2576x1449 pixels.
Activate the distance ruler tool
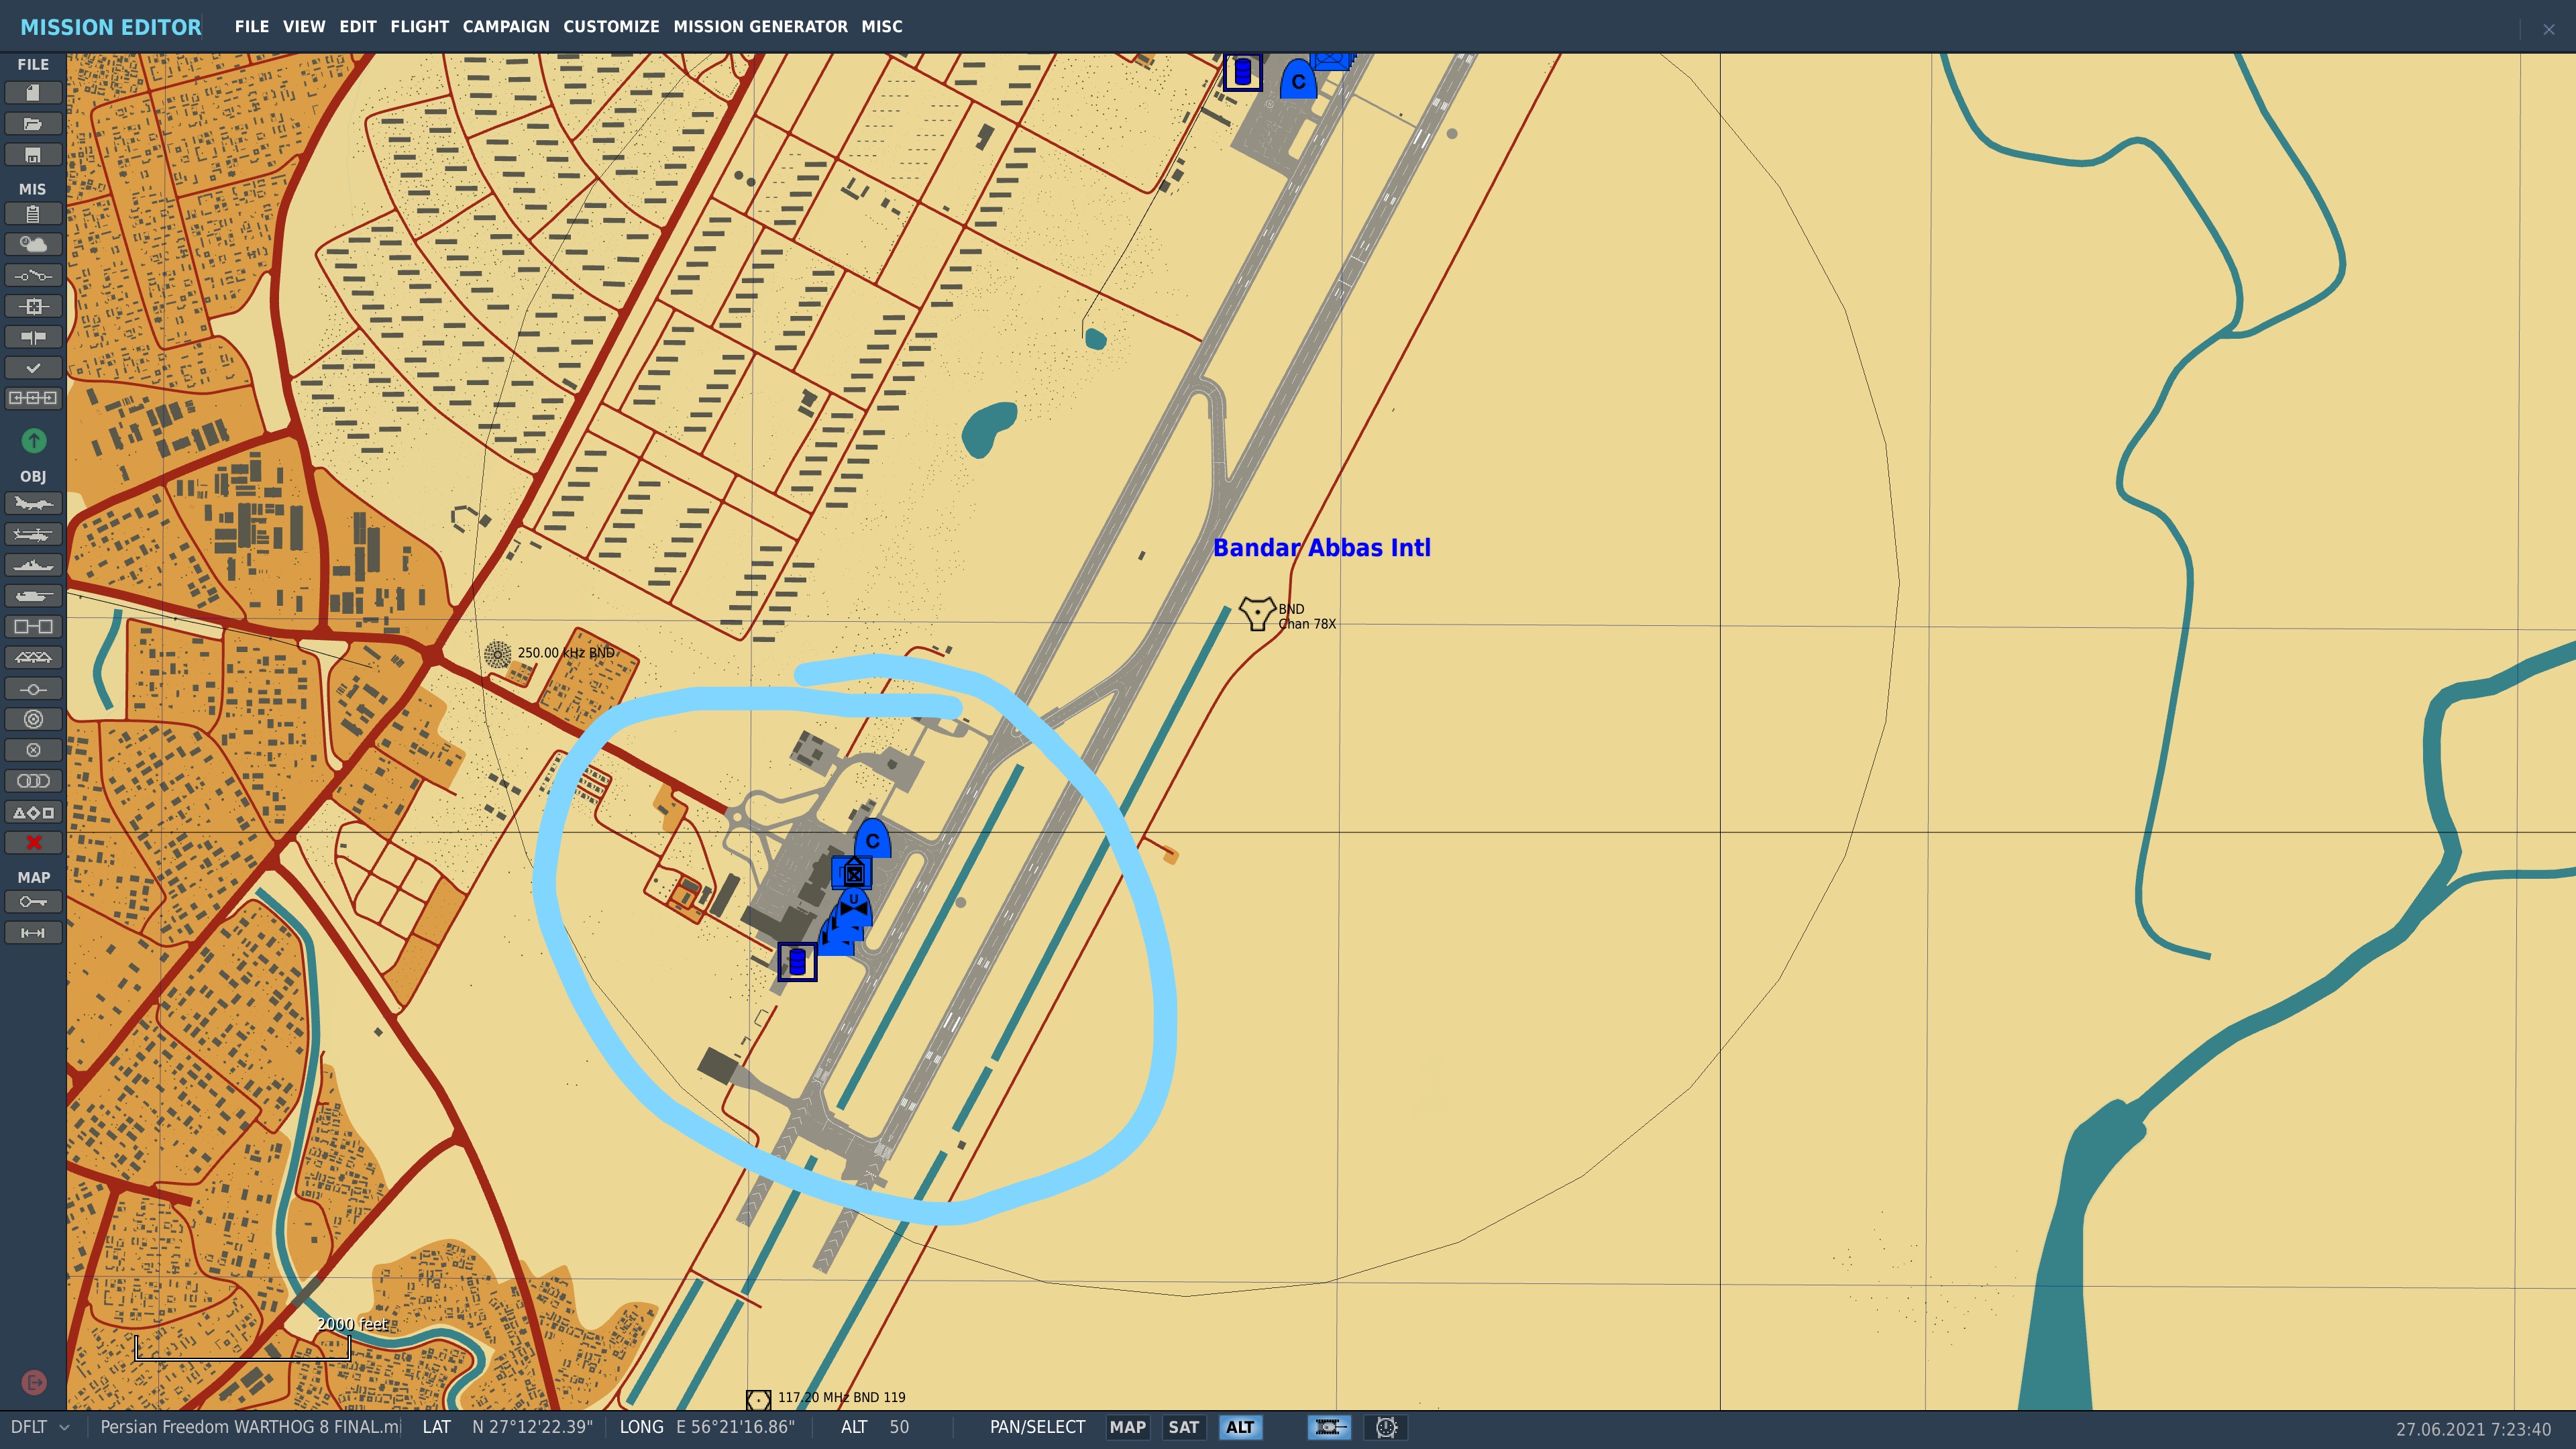[33, 933]
